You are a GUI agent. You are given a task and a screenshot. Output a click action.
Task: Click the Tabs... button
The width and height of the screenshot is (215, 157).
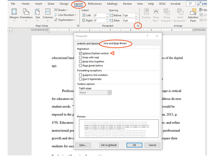[x=83, y=145]
